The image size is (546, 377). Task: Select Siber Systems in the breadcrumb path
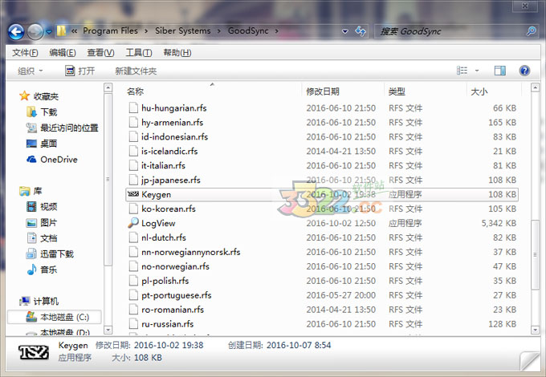pyautogui.click(x=183, y=31)
